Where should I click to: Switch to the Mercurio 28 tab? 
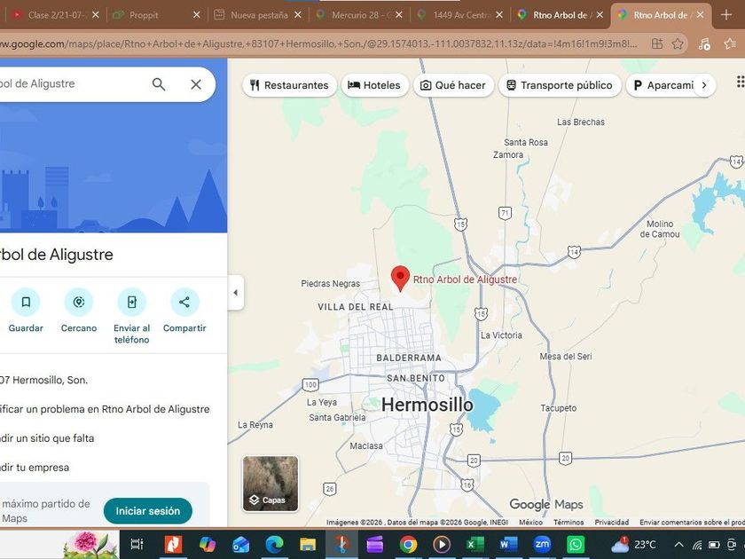tap(358, 15)
